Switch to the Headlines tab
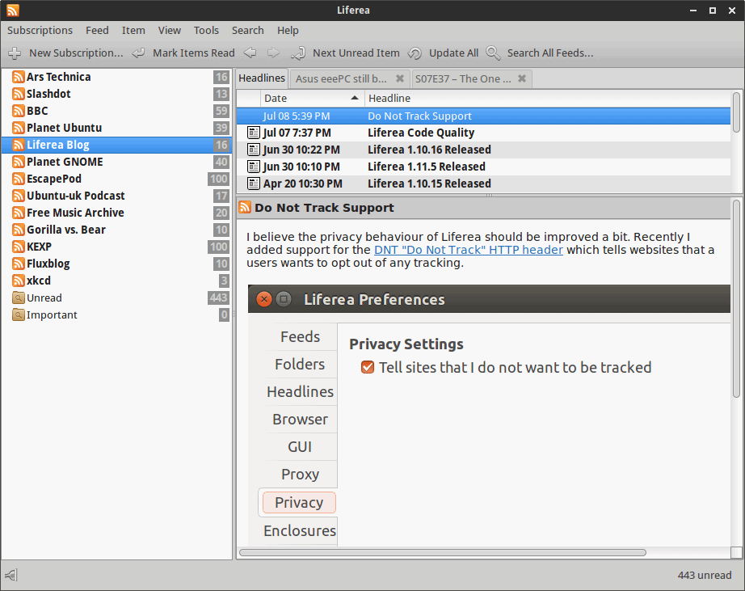 [262, 78]
